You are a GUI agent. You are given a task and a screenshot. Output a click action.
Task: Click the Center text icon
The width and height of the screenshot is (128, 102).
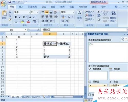pos(47,16)
